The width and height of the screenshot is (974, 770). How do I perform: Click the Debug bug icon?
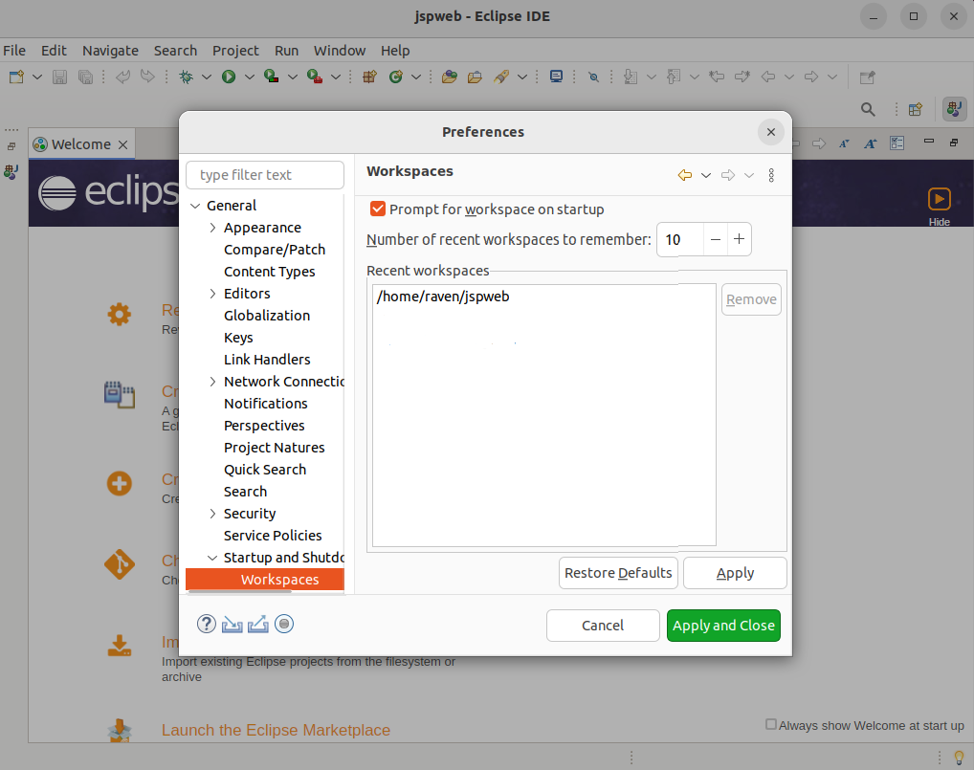pos(186,77)
